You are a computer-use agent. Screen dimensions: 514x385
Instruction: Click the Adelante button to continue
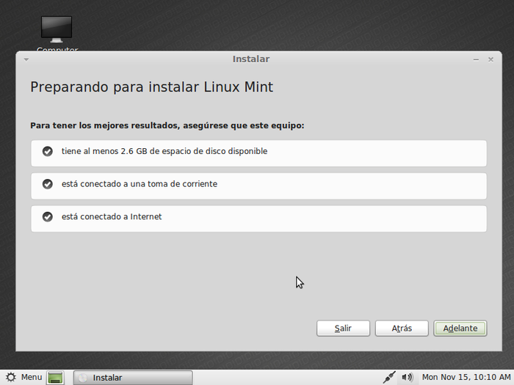pyautogui.click(x=460, y=329)
